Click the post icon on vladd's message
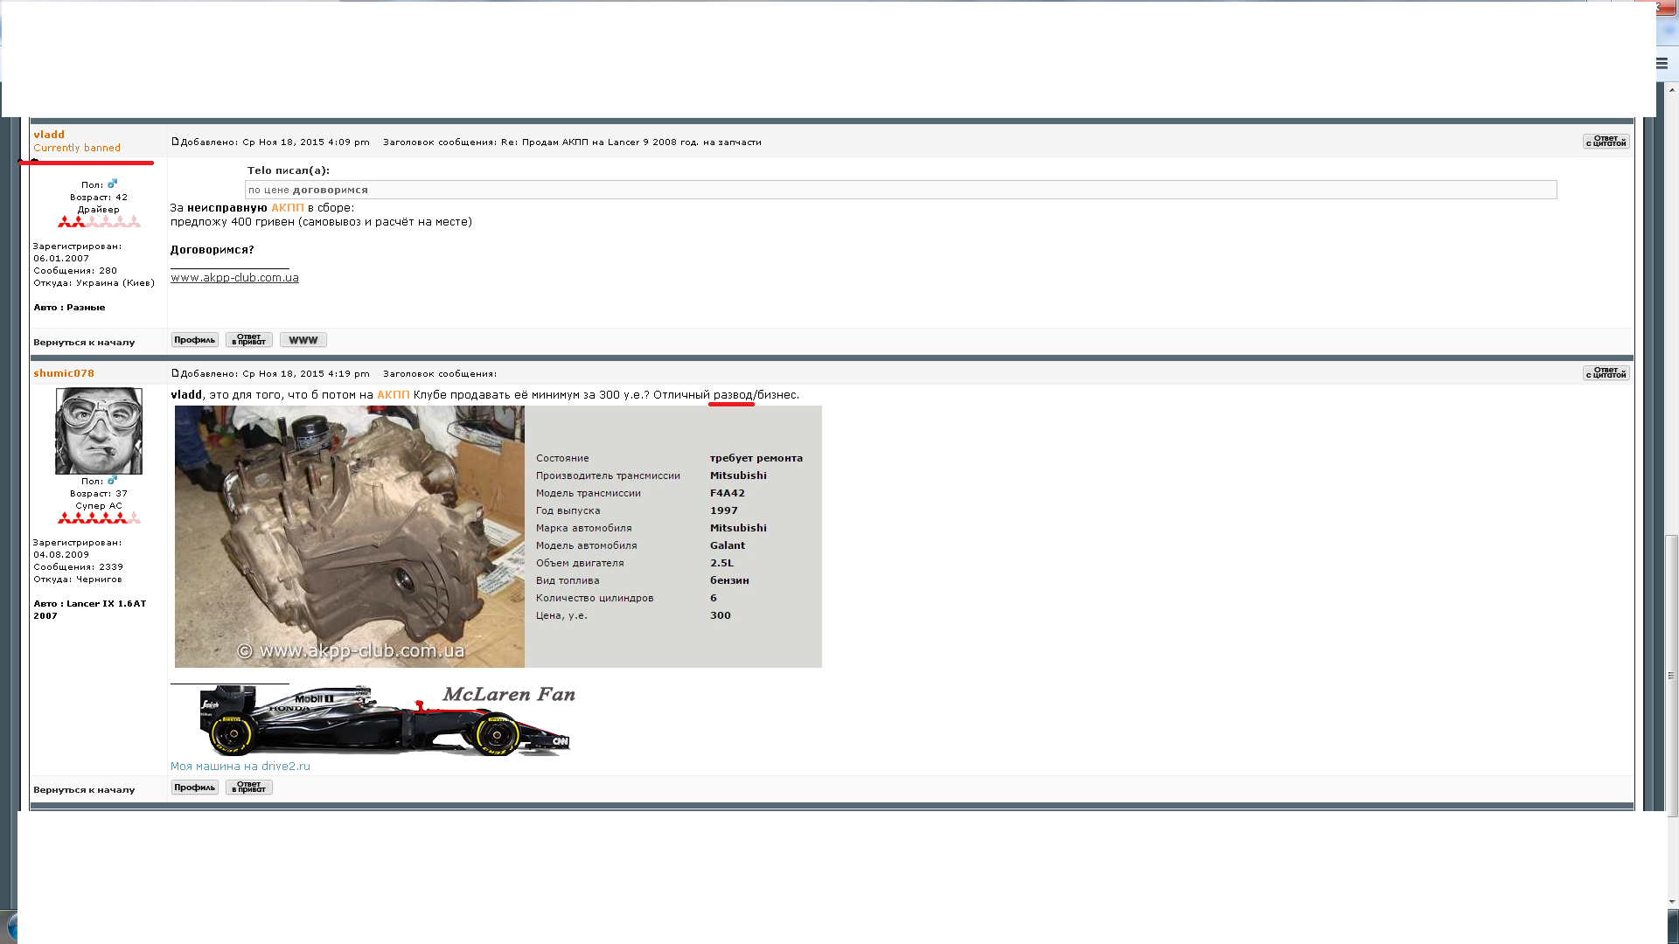The width and height of the screenshot is (1679, 944). coord(175,142)
